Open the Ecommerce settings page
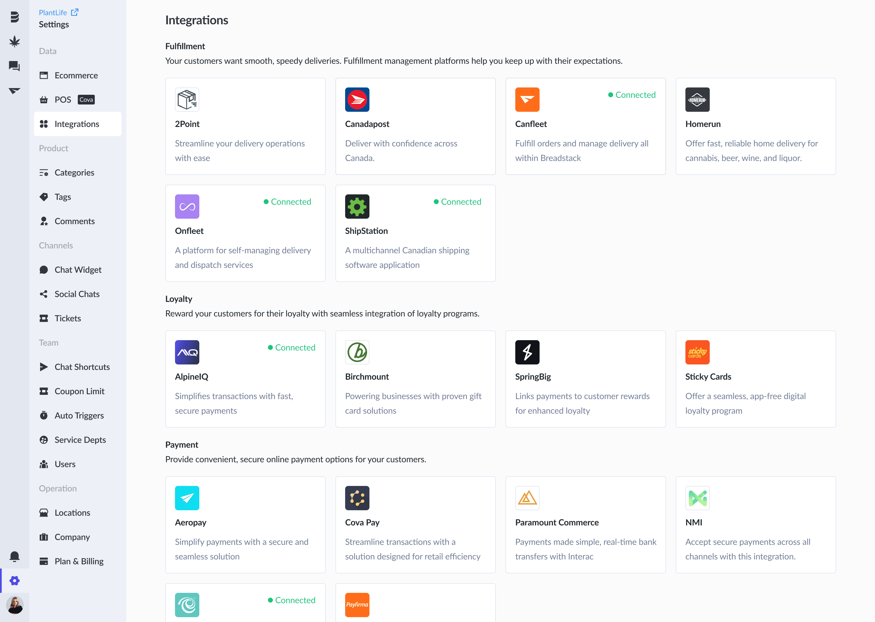The width and height of the screenshot is (875, 622). (76, 75)
